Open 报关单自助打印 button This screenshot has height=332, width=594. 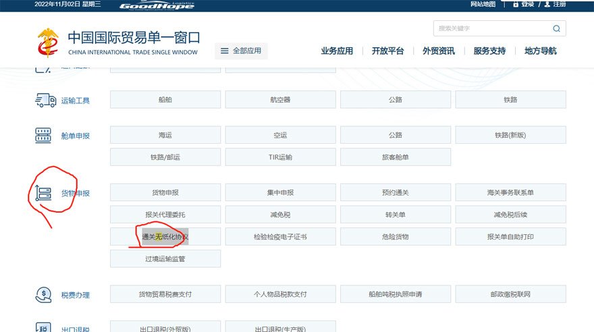coord(511,237)
